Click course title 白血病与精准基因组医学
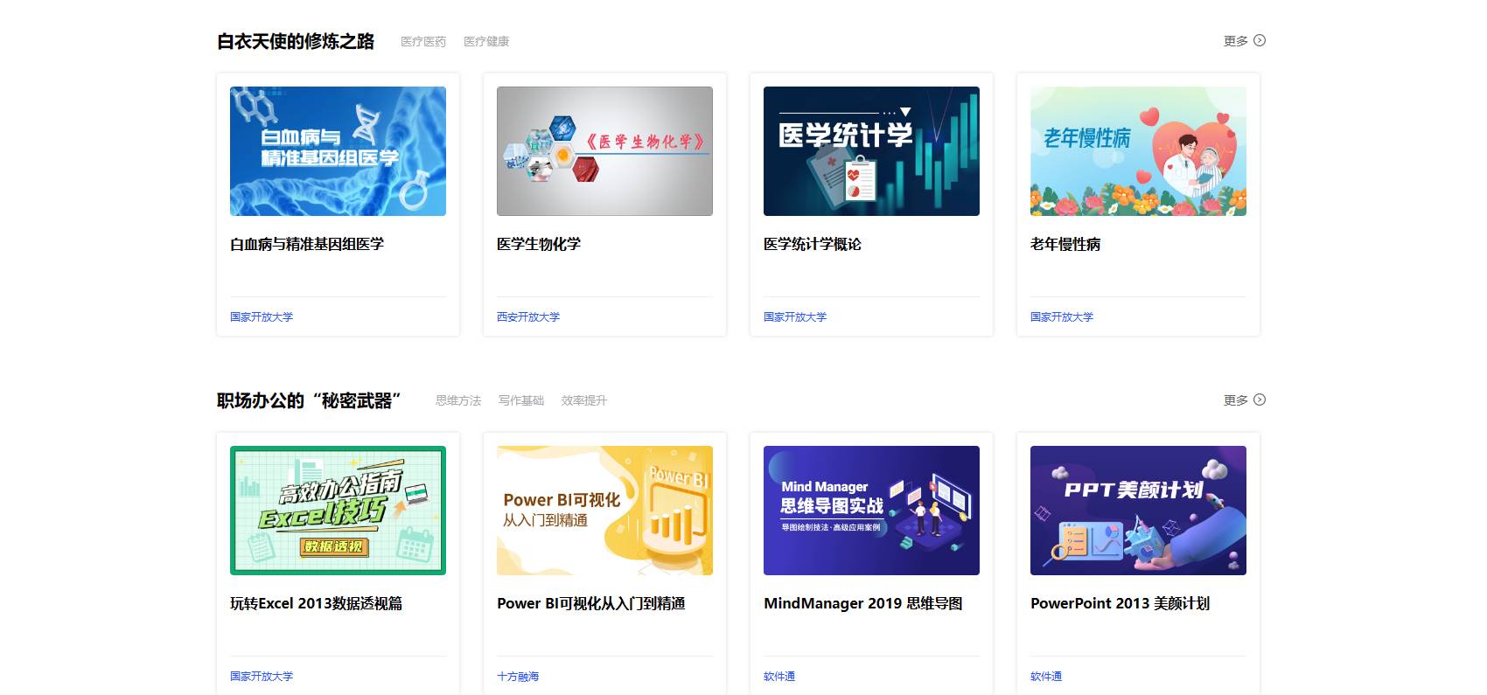1487x695 pixels. click(307, 245)
